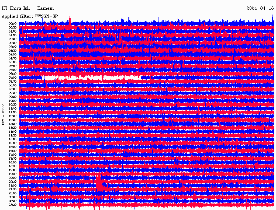Click the 03:00 trace time label

[13, 47]
